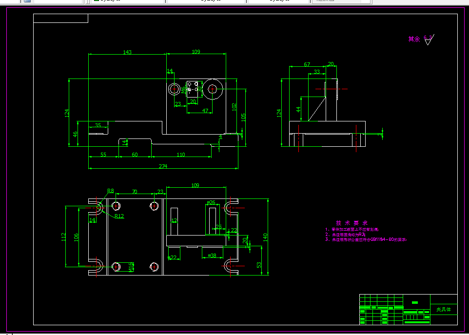The width and height of the screenshot is (469, 335).
Task: Select the 105 vertical dimension
Action: pos(243,117)
